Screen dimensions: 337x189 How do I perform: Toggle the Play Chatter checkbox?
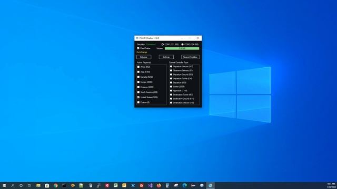(x=138, y=48)
